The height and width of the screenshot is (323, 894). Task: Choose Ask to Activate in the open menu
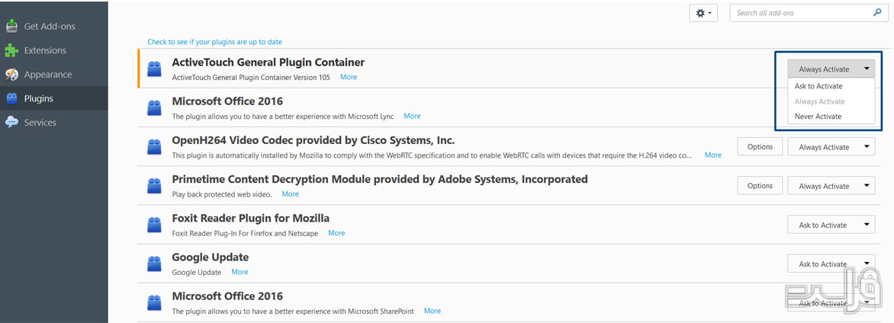pyautogui.click(x=831, y=86)
